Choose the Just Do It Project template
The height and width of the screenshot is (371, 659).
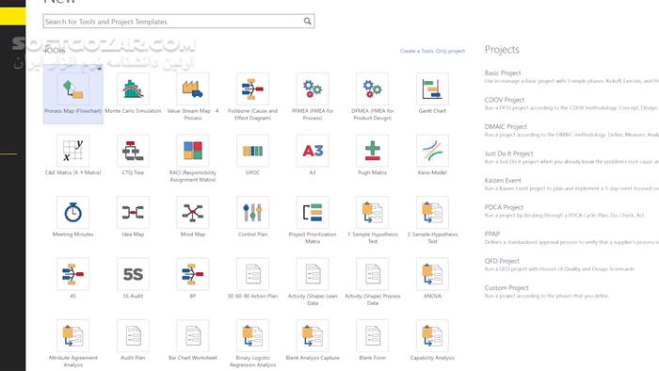(508, 153)
